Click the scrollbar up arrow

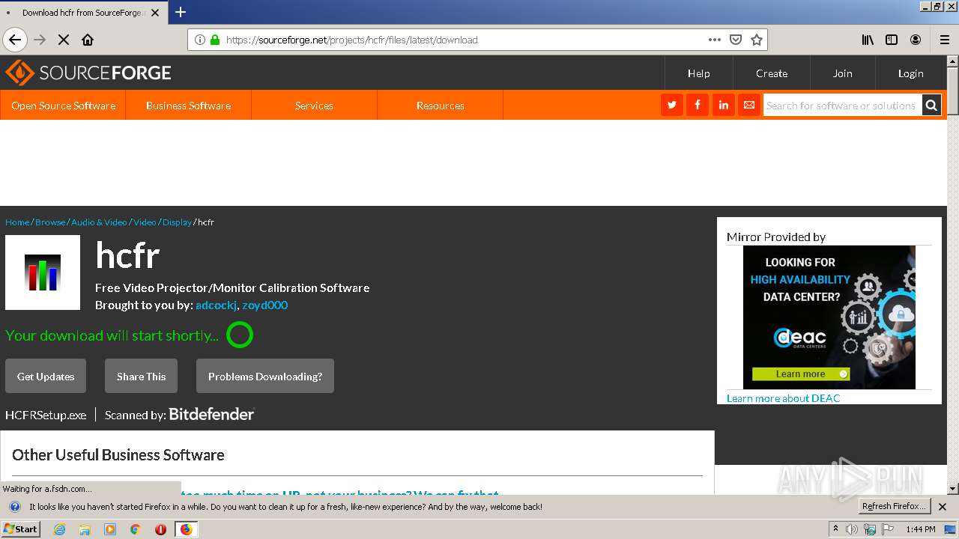click(x=952, y=61)
